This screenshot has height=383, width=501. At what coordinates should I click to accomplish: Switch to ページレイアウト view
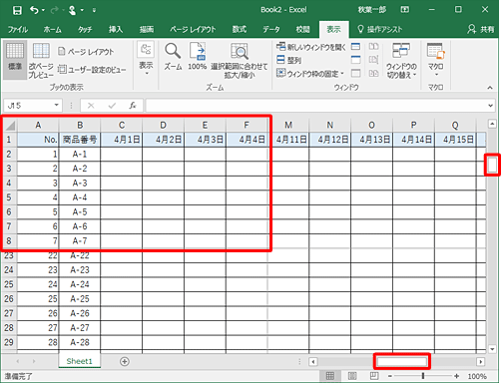(x=86, y=52)
